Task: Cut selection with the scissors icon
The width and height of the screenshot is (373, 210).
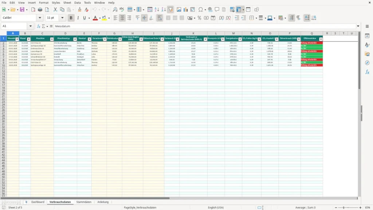Action: 55,9
